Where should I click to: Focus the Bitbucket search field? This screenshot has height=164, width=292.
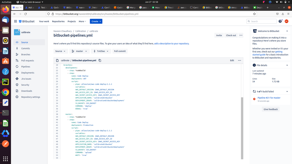point(262,21)
